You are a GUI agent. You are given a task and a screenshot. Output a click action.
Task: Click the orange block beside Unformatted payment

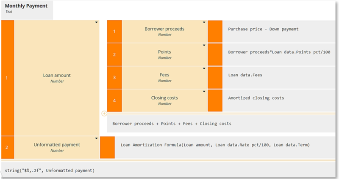(107, 147)
